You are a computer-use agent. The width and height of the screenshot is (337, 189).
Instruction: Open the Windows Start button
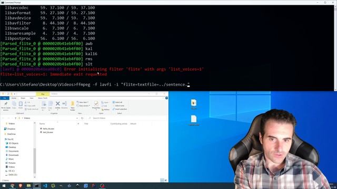click(x=4, y=186)
